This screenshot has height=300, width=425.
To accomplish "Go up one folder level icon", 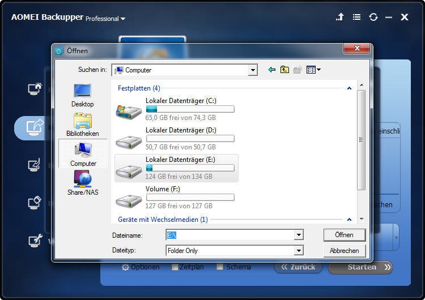I will click(x=284, y=70).
